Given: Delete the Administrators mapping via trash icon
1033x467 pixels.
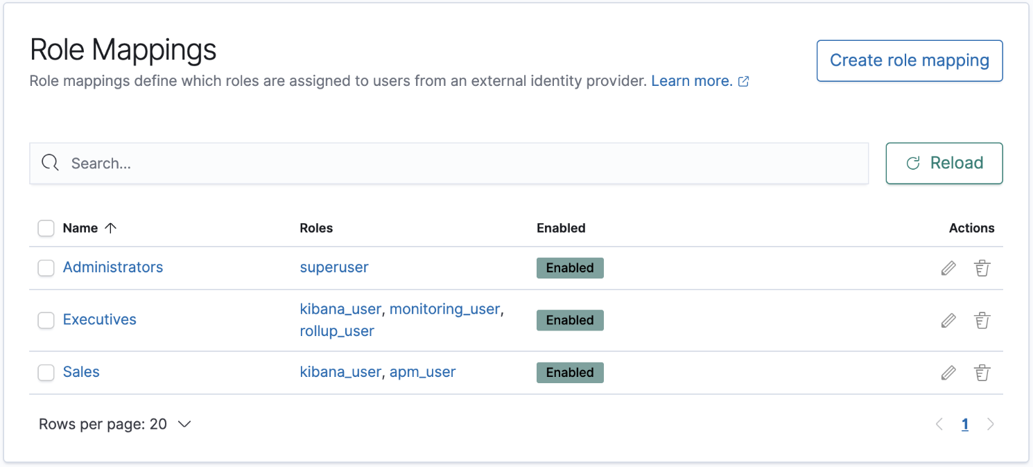Looking at the screenshot, I should 982,268.
